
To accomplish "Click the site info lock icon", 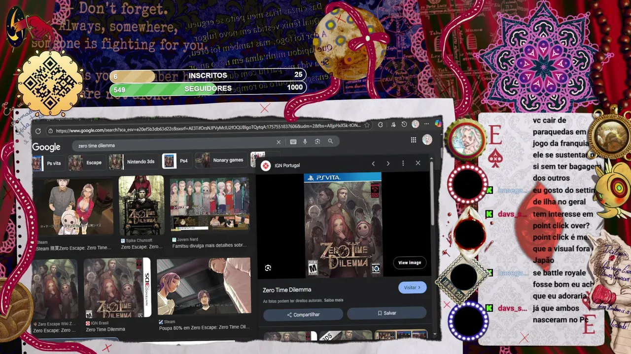I will (50, 131).
